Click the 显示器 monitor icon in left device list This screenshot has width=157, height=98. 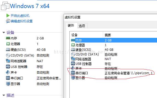(x=8, y=84)
